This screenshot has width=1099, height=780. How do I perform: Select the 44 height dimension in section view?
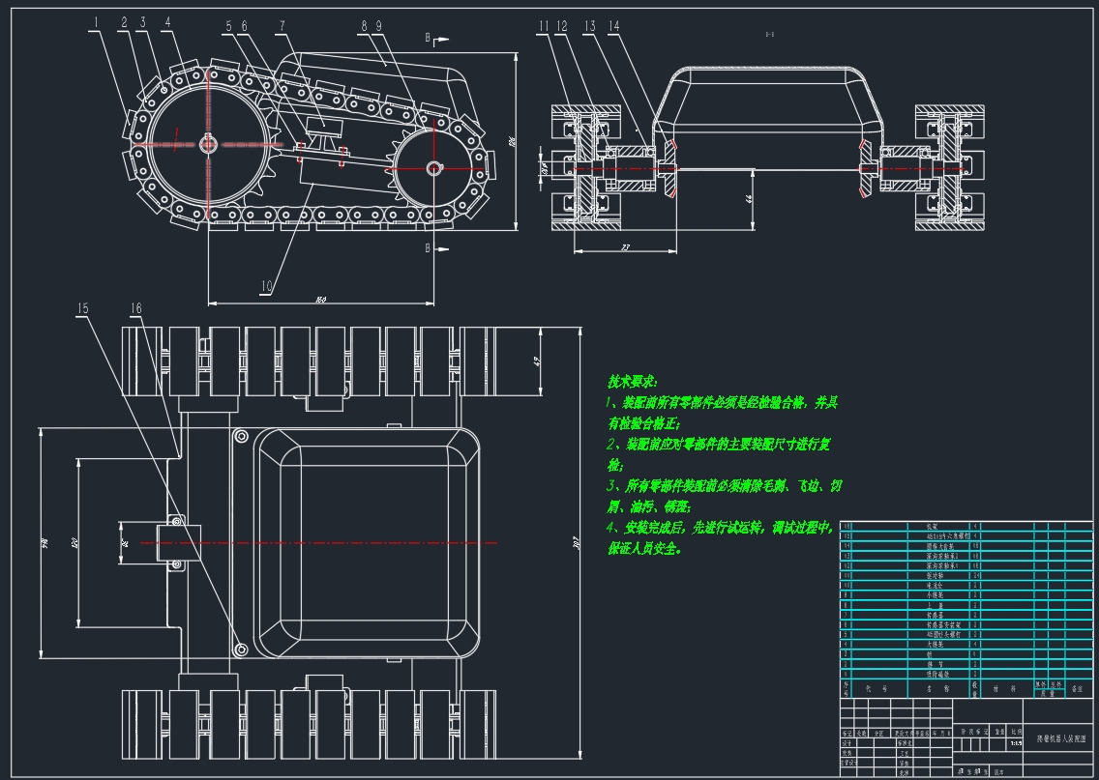pos(749,199)
